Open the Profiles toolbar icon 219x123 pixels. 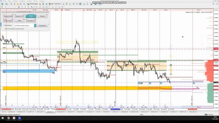[x=6, y=4]
